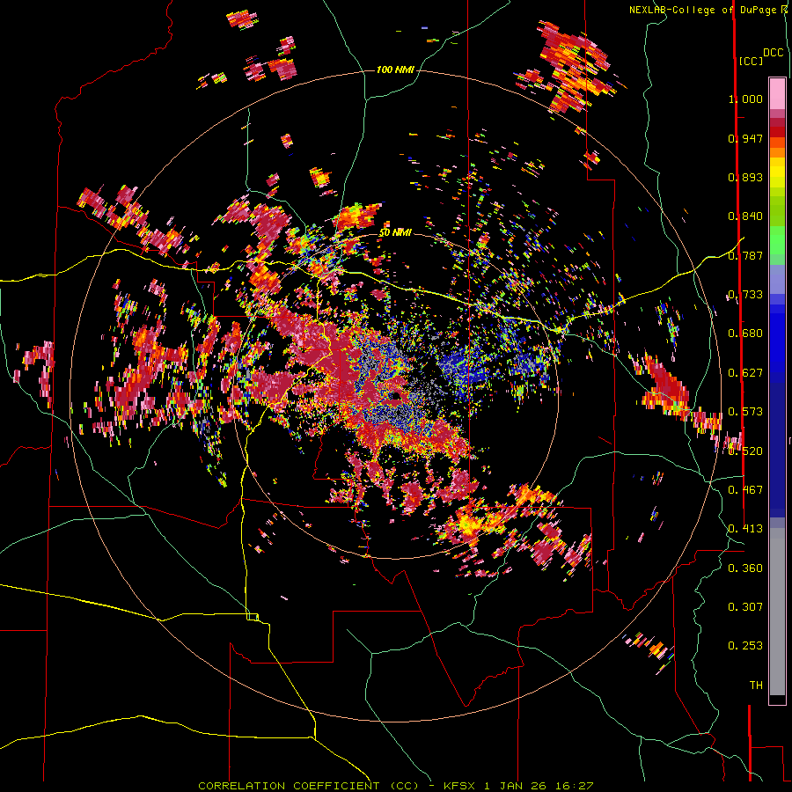Select the 0.787 legend value

[x=745, y=255]
